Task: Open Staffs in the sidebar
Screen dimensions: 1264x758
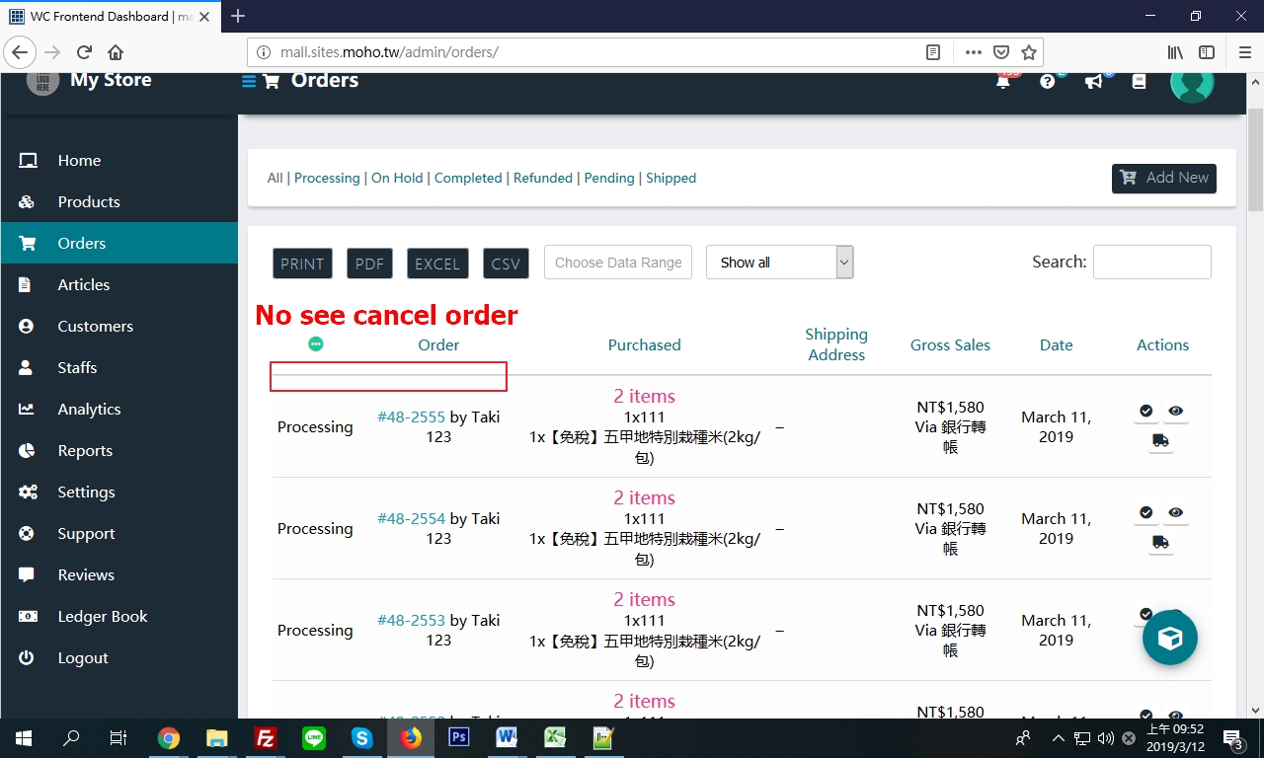Action: click(x=119, y=368)
